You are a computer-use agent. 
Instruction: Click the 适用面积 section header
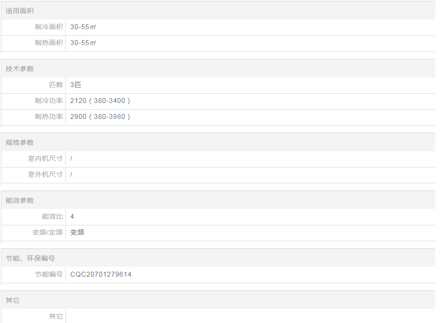[19, 11]
